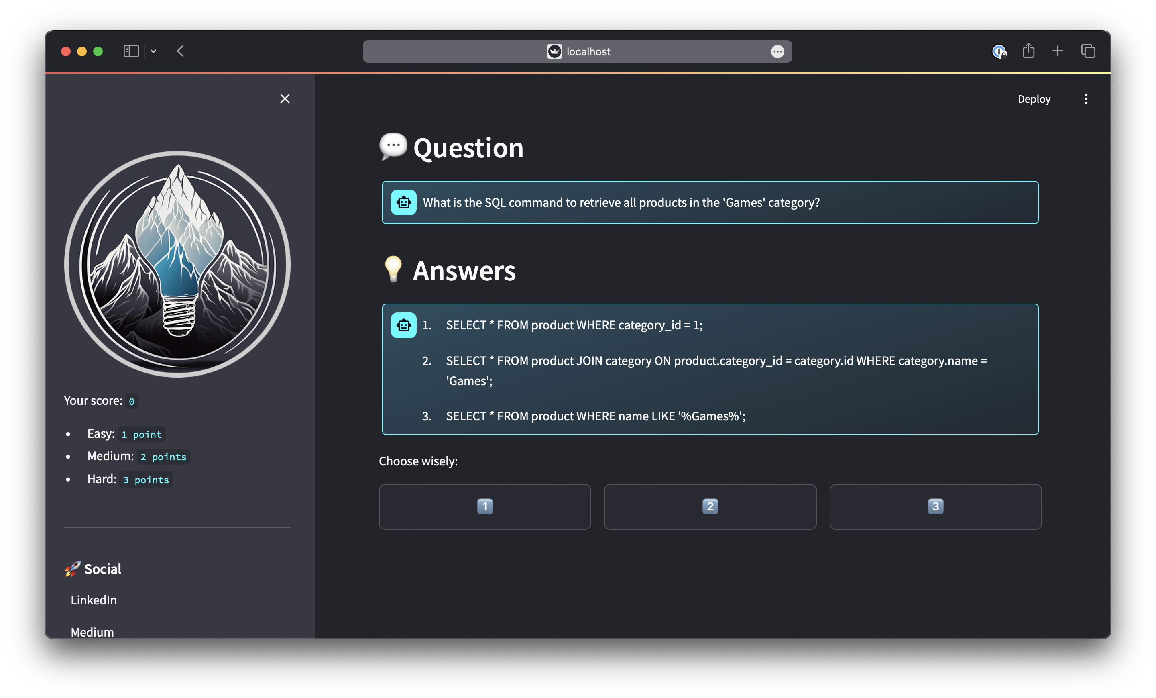Click the mountain lightbulb logo image
The width and height of the screenshot is (1156, 698).
point(177,264)
